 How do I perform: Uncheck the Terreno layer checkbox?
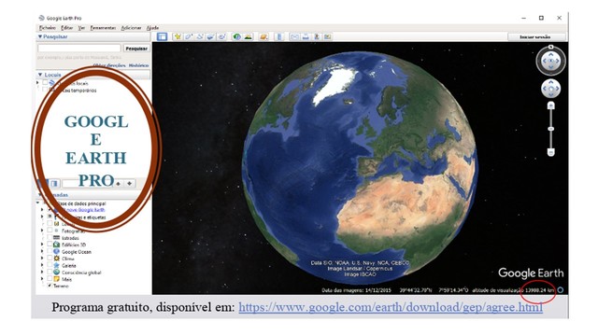(50, 286)
